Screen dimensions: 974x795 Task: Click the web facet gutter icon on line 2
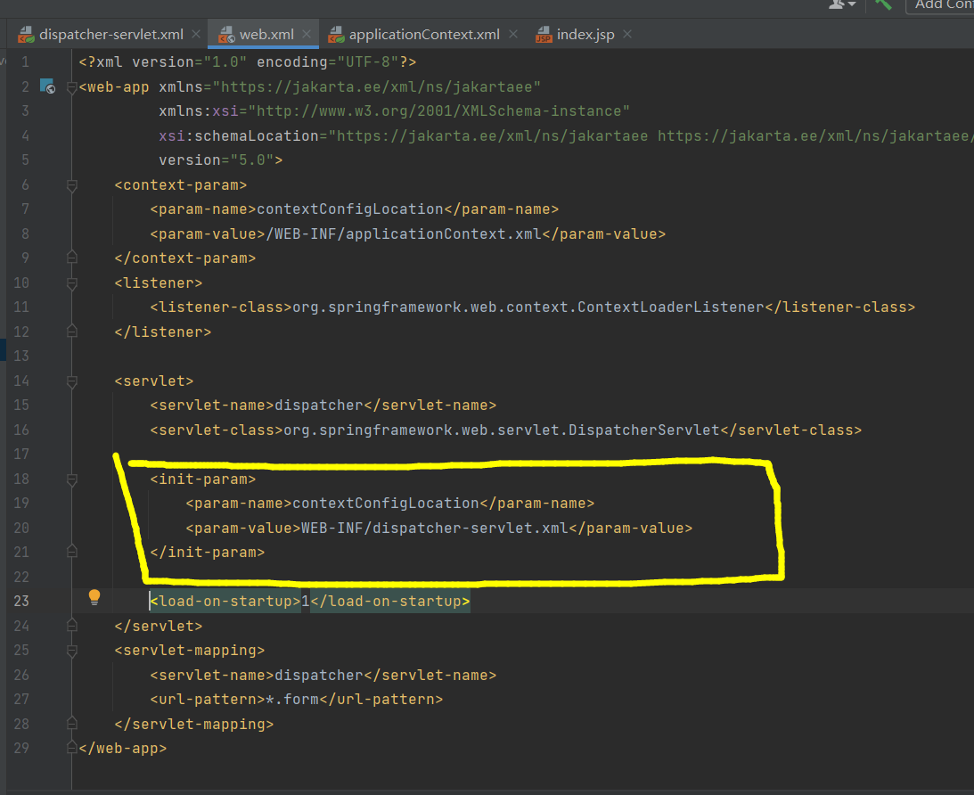(48, 86)
